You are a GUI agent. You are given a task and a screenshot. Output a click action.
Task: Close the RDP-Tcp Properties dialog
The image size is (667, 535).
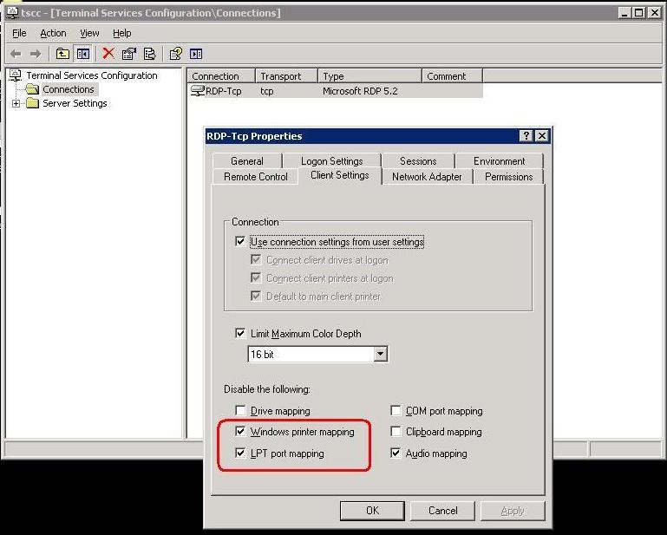coord(541,135)
